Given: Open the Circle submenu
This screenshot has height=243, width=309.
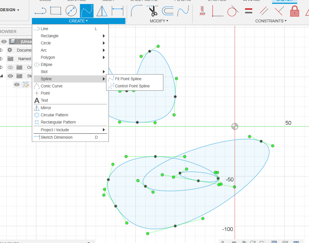Looking at the screenshot, I should 70,43.
